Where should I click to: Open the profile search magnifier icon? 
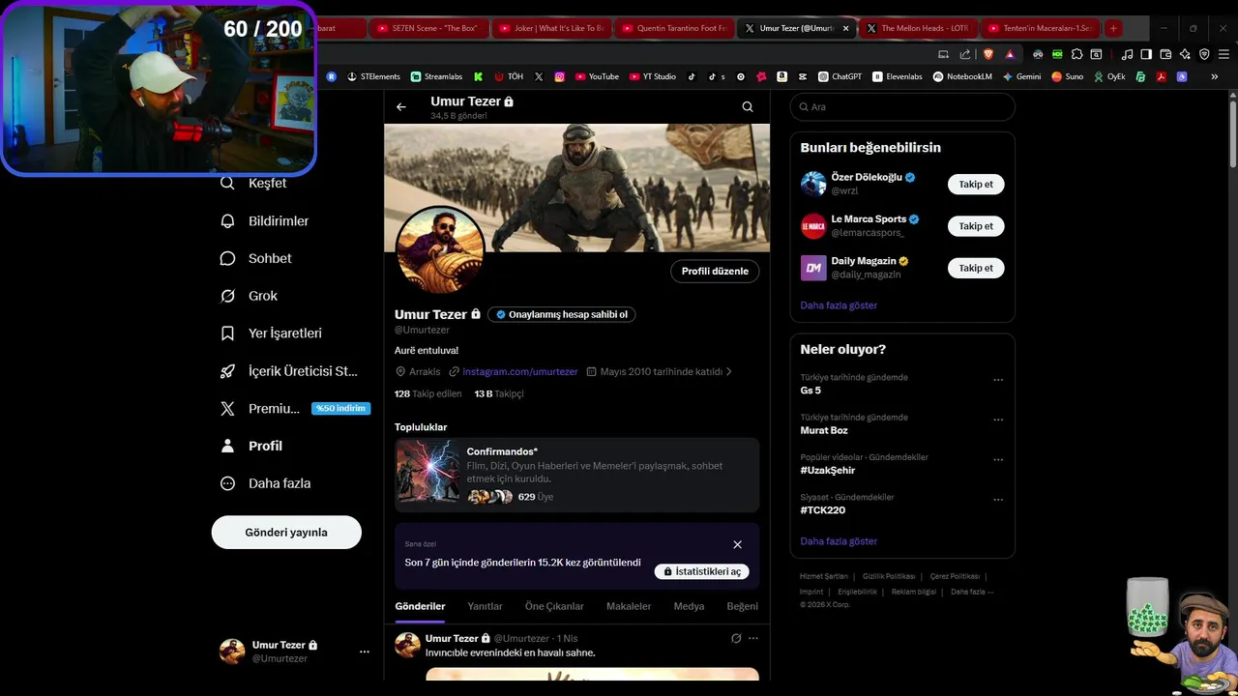748,107
